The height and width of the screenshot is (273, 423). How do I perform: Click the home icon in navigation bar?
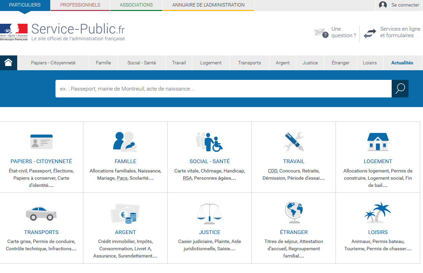(x=8, y=63)
